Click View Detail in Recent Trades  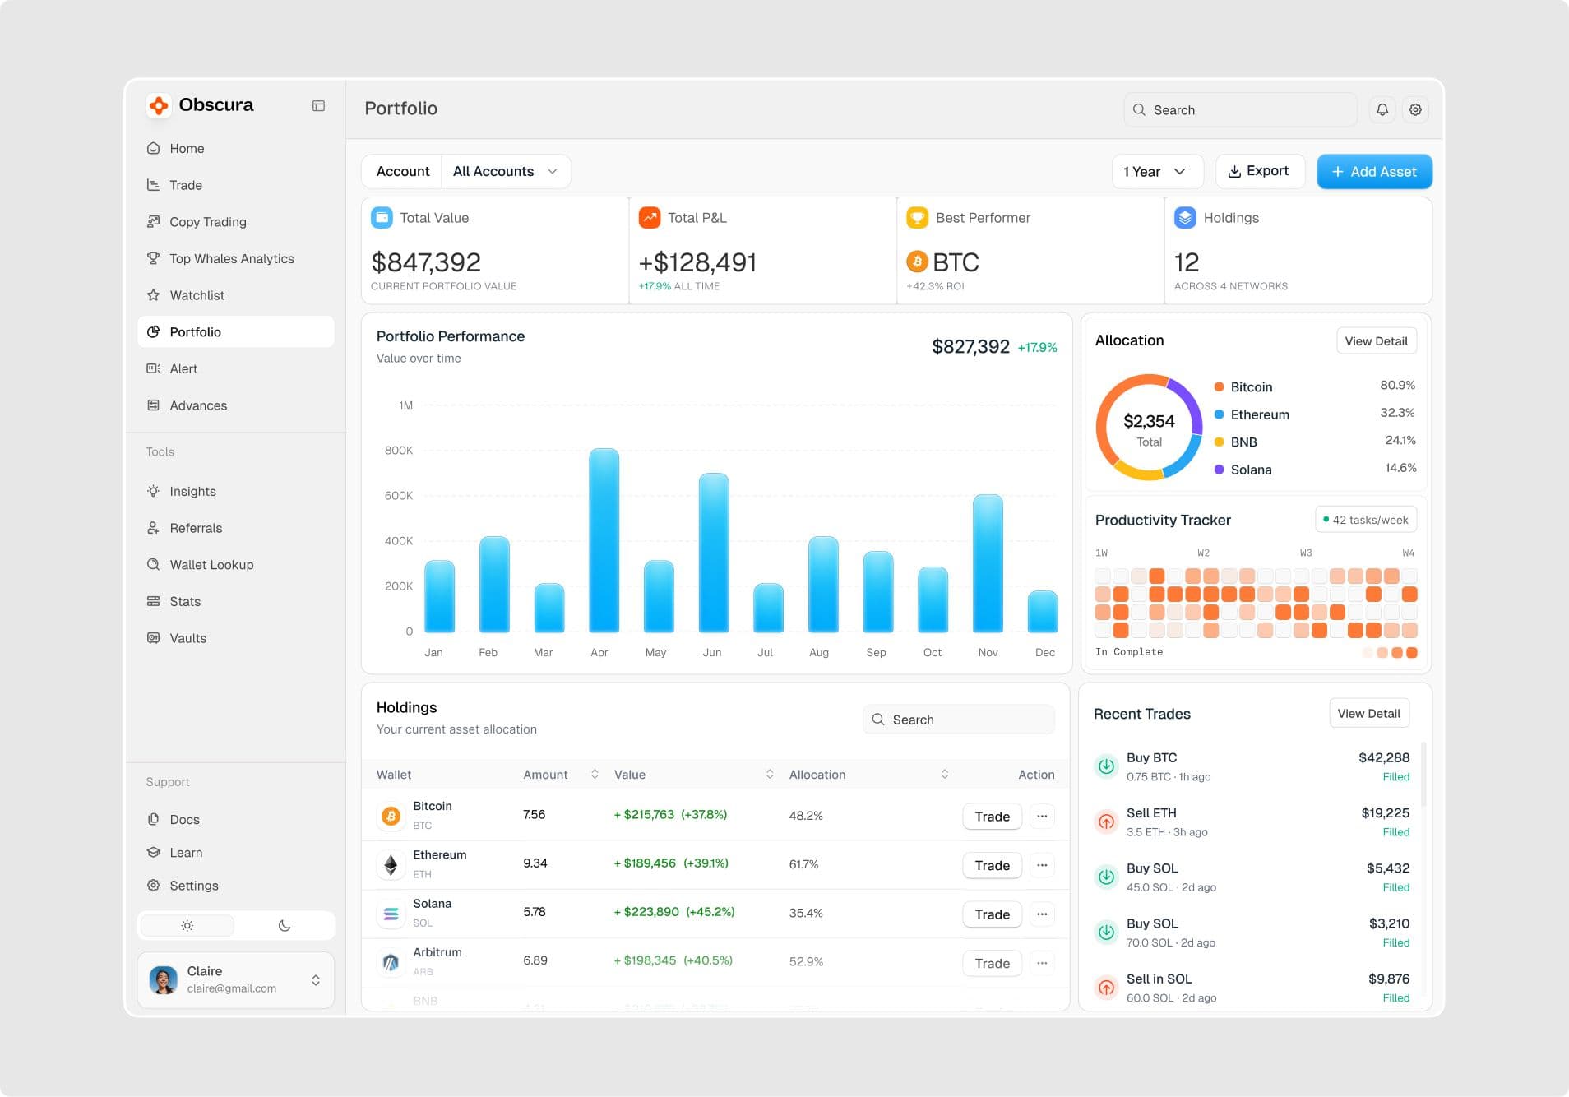coord(1368,714)
